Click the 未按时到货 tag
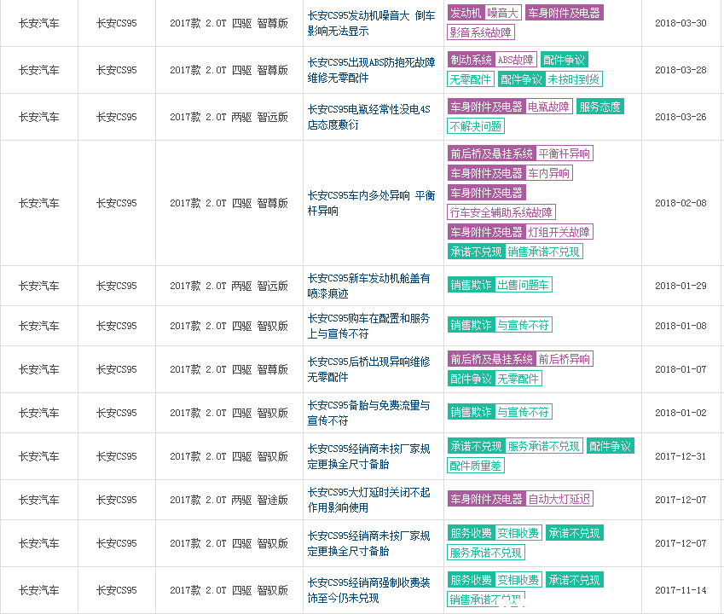The image size is (724, 614). point(574,79)
